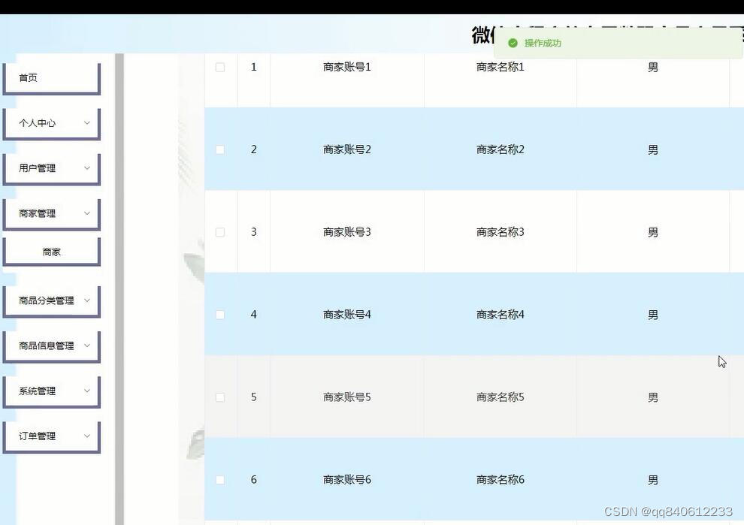This screenshot has height=525, width=744.
Task: Tick the checkbox for 商家账号5 row
Action: tap(220, 397)
